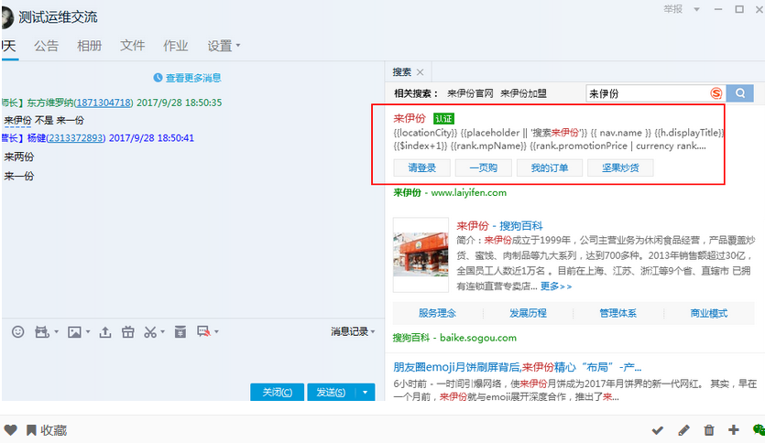Switch to the 公告 tab
Image resolution: width=765 pixels, height=443 pixels.
pyautogui.click(x=47, y=46)
